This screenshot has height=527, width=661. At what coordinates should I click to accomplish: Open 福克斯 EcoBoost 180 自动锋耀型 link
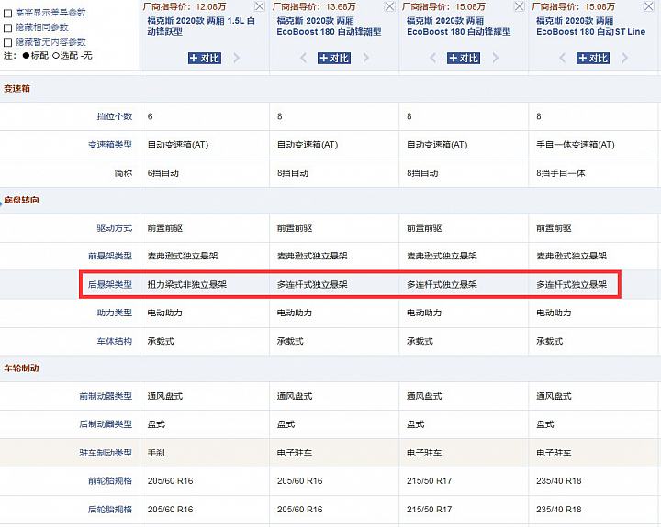[x=459, y=26]
